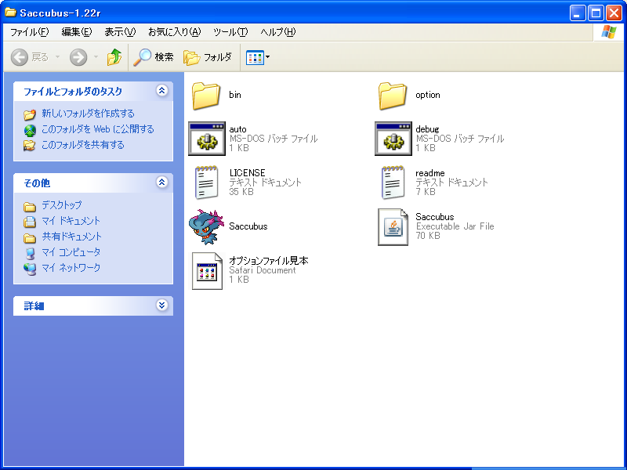Click the My Network globe icon
Viewport: 627px width, 470px height.
[30, 269]
